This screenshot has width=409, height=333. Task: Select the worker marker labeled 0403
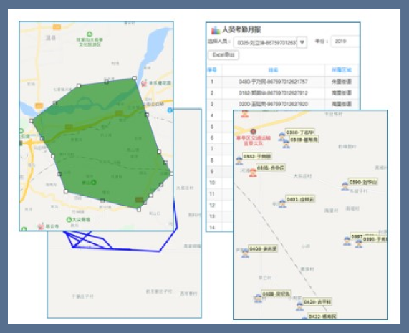click(x=245, y=254)
